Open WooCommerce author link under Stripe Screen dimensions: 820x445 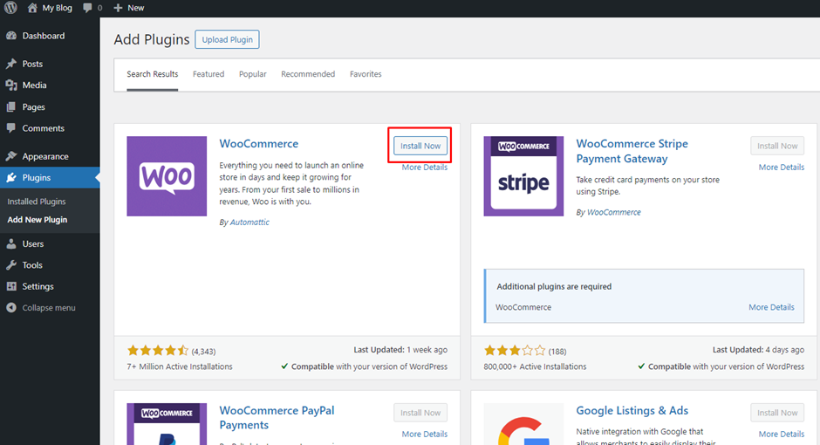click(613, 212)
